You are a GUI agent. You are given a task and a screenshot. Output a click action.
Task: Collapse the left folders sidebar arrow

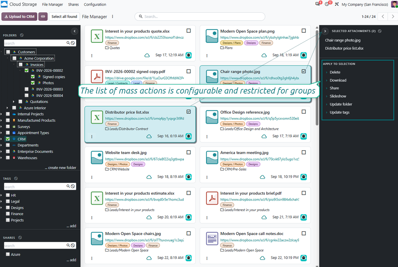(75, 31)
